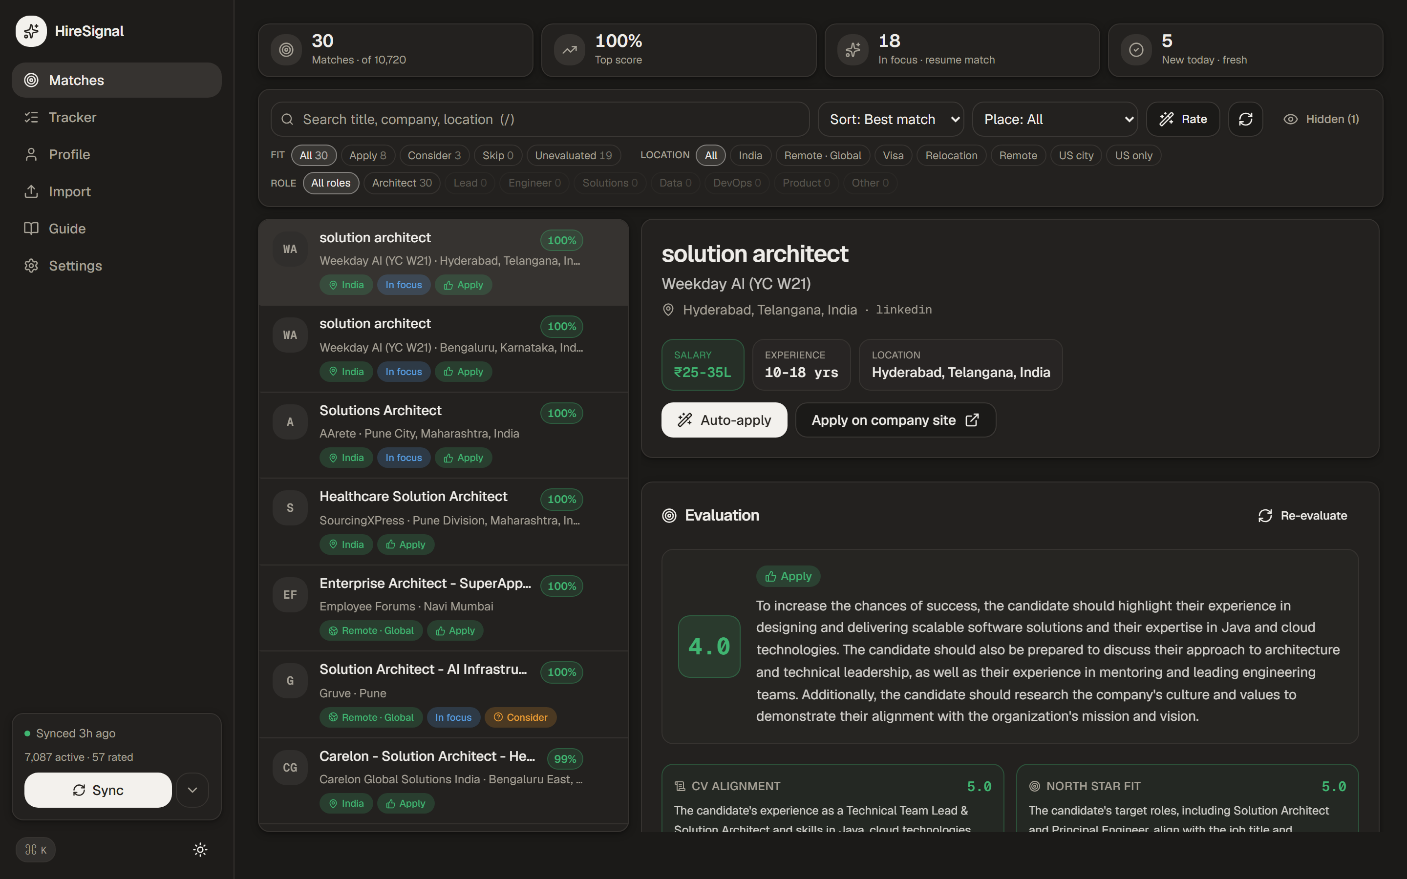Select the India location filter
Image resolution: width=1407 pixels, height=879 pixels.
750,155
